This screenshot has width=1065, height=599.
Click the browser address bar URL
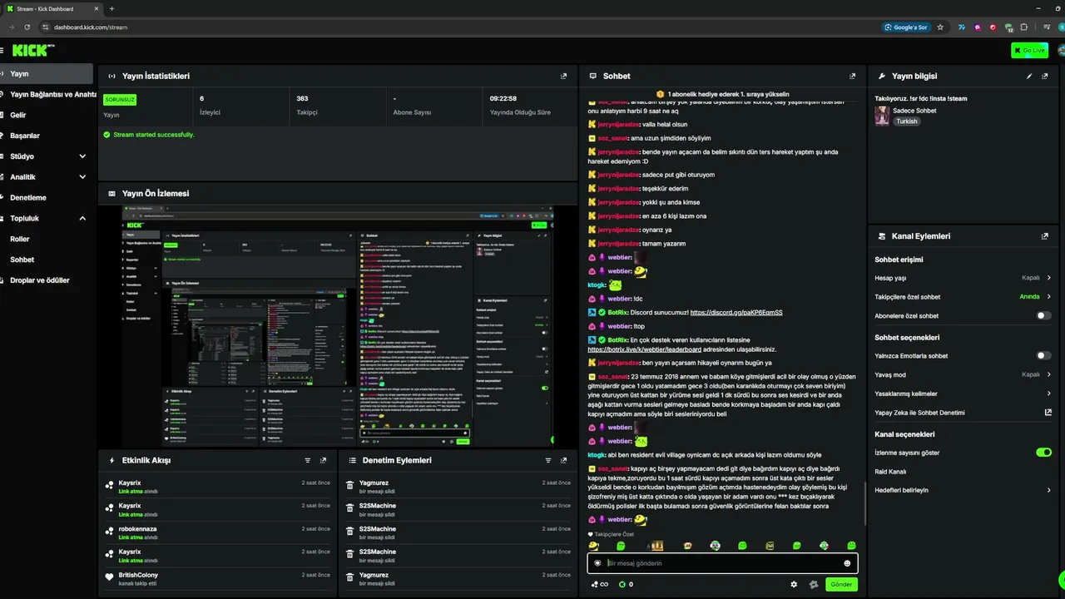(91, 27)
